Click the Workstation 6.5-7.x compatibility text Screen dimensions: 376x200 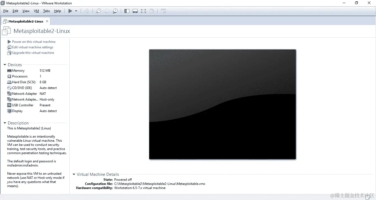pyautogui.click(x=140, y=188)
